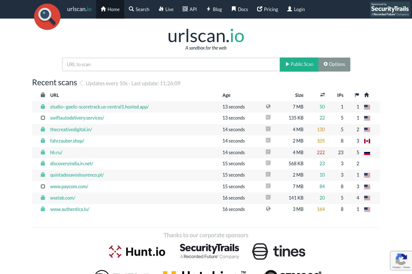Click the green lock icon for discoveryindia.in.net
Screen dimensions: 412x274
[43, 163]
